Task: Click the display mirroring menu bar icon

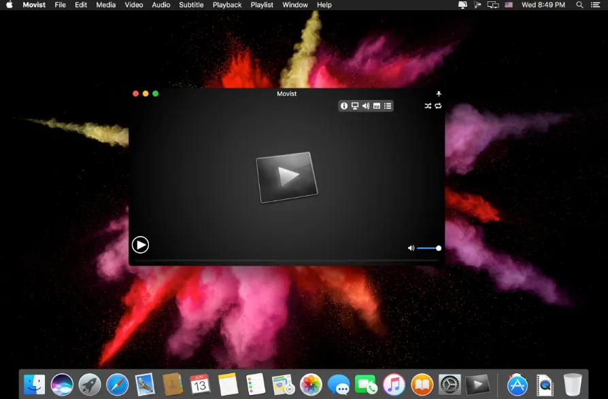Action: click(493, 5)
